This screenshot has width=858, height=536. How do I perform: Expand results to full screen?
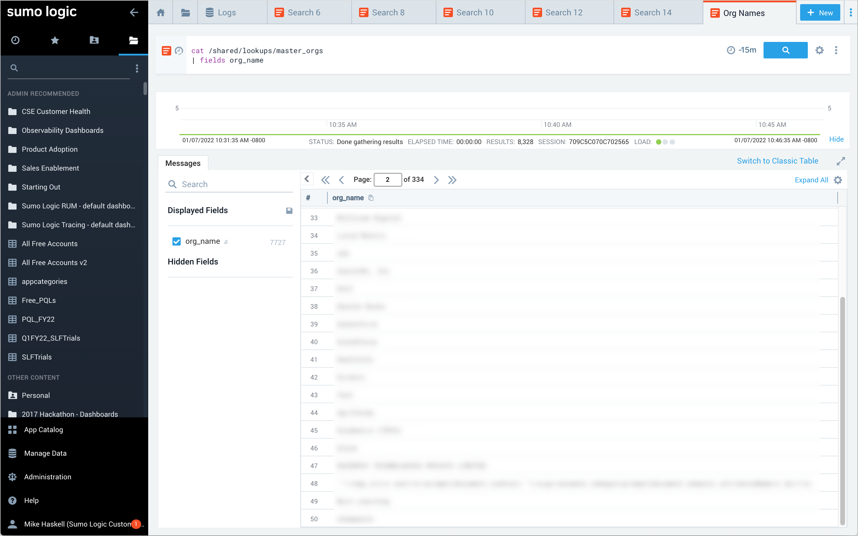tap(841, 161)
